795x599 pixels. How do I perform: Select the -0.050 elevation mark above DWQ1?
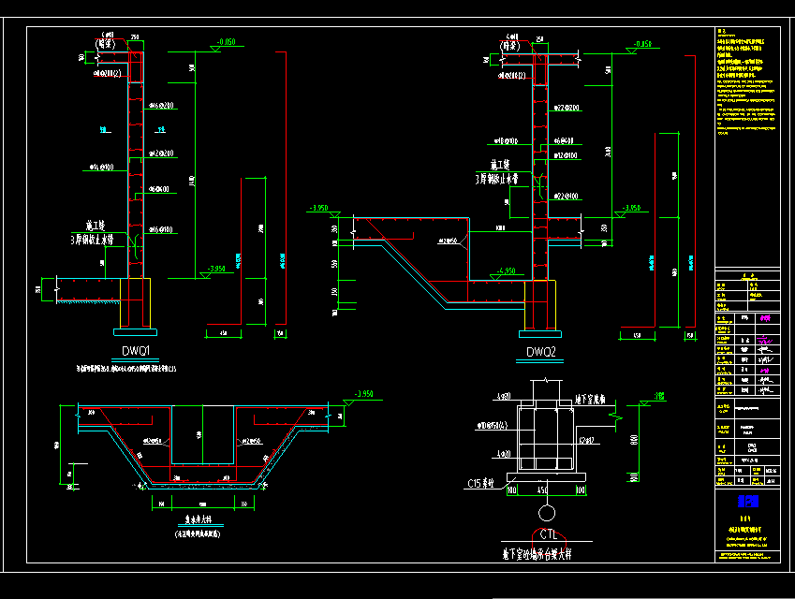pos(226,41)
